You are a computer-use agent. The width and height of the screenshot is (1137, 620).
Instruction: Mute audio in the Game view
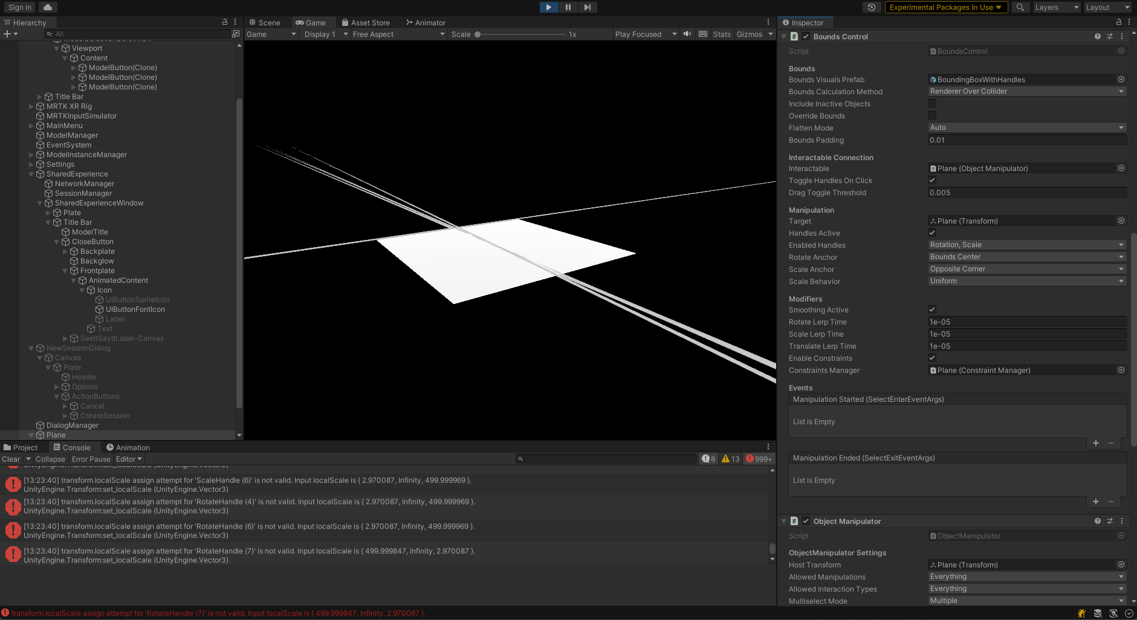click(687, 34)
